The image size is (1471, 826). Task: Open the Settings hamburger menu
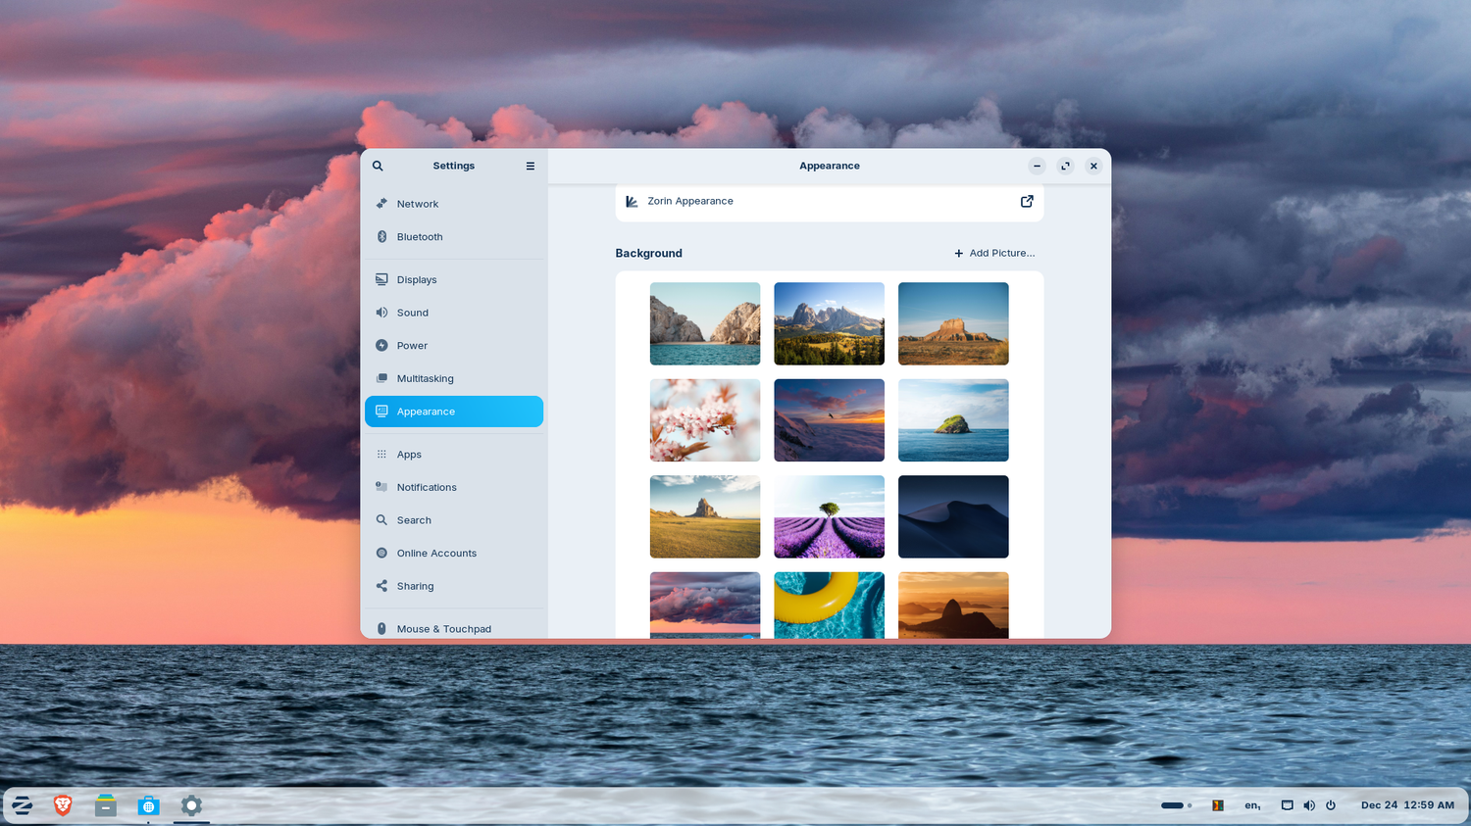tap(531, 166)
